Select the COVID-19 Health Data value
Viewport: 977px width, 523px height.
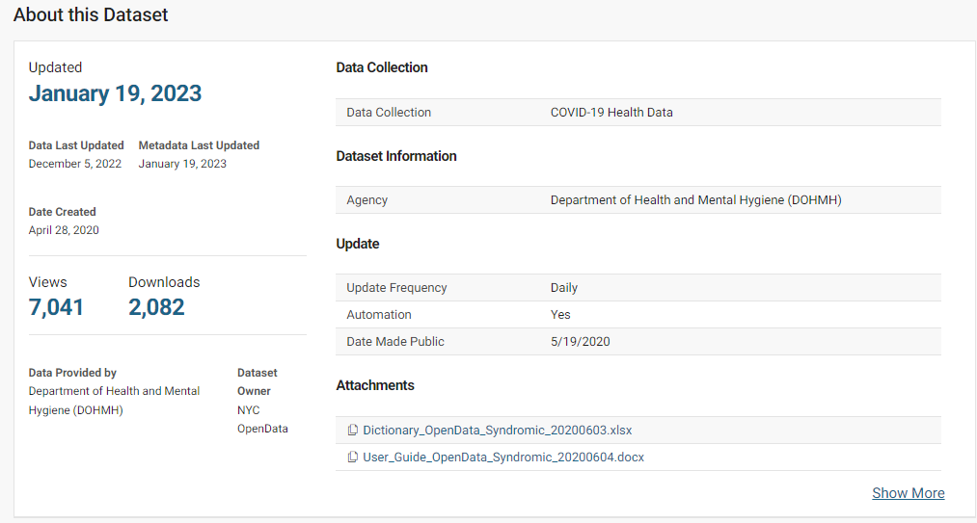[611, 113]
